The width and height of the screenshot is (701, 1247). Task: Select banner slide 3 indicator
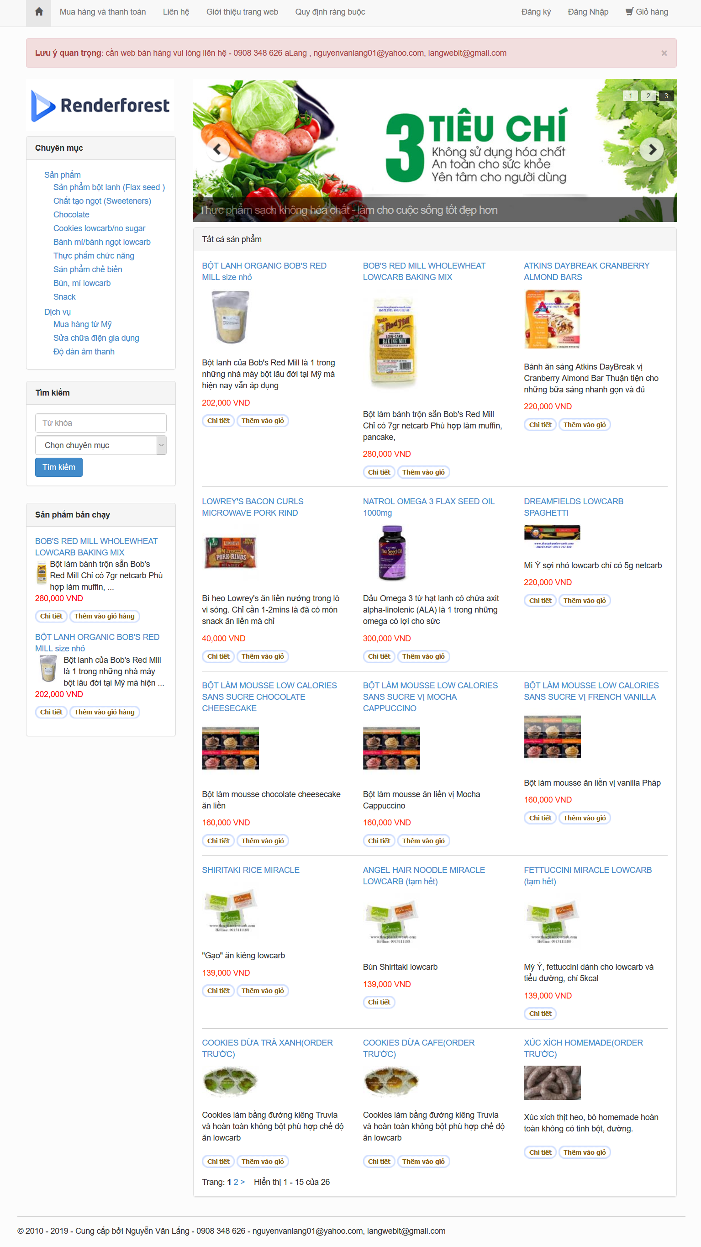666,95
